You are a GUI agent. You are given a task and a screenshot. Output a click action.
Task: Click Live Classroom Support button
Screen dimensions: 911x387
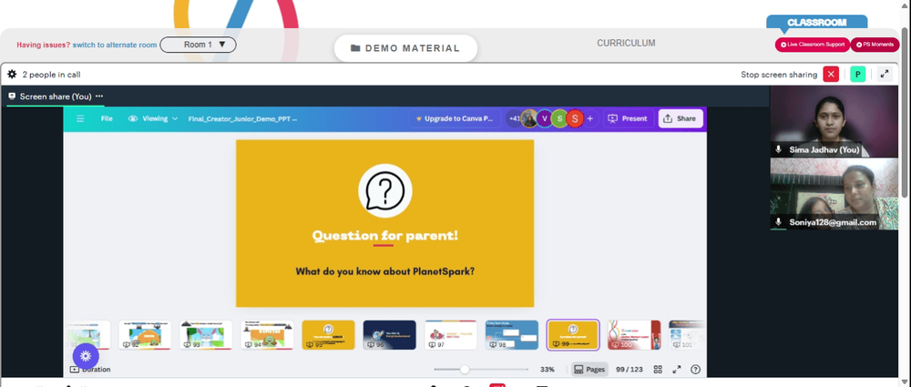point(813,44)
